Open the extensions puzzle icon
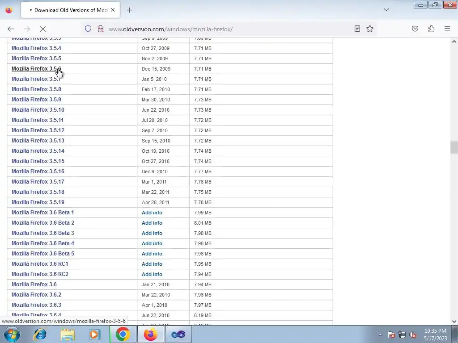458x343 pixels. pos(431,29)
